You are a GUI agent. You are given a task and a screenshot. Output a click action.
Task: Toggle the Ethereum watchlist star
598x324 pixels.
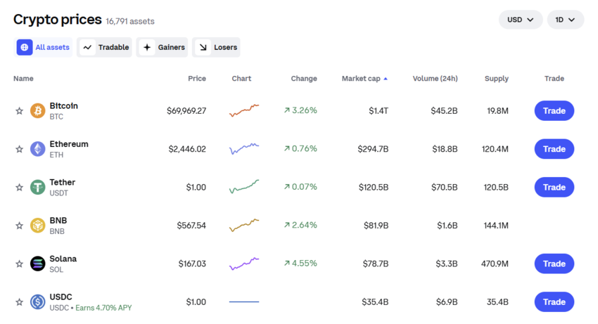coord(20,149)
